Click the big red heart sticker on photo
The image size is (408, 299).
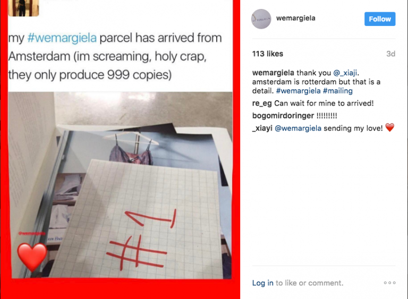32,257
